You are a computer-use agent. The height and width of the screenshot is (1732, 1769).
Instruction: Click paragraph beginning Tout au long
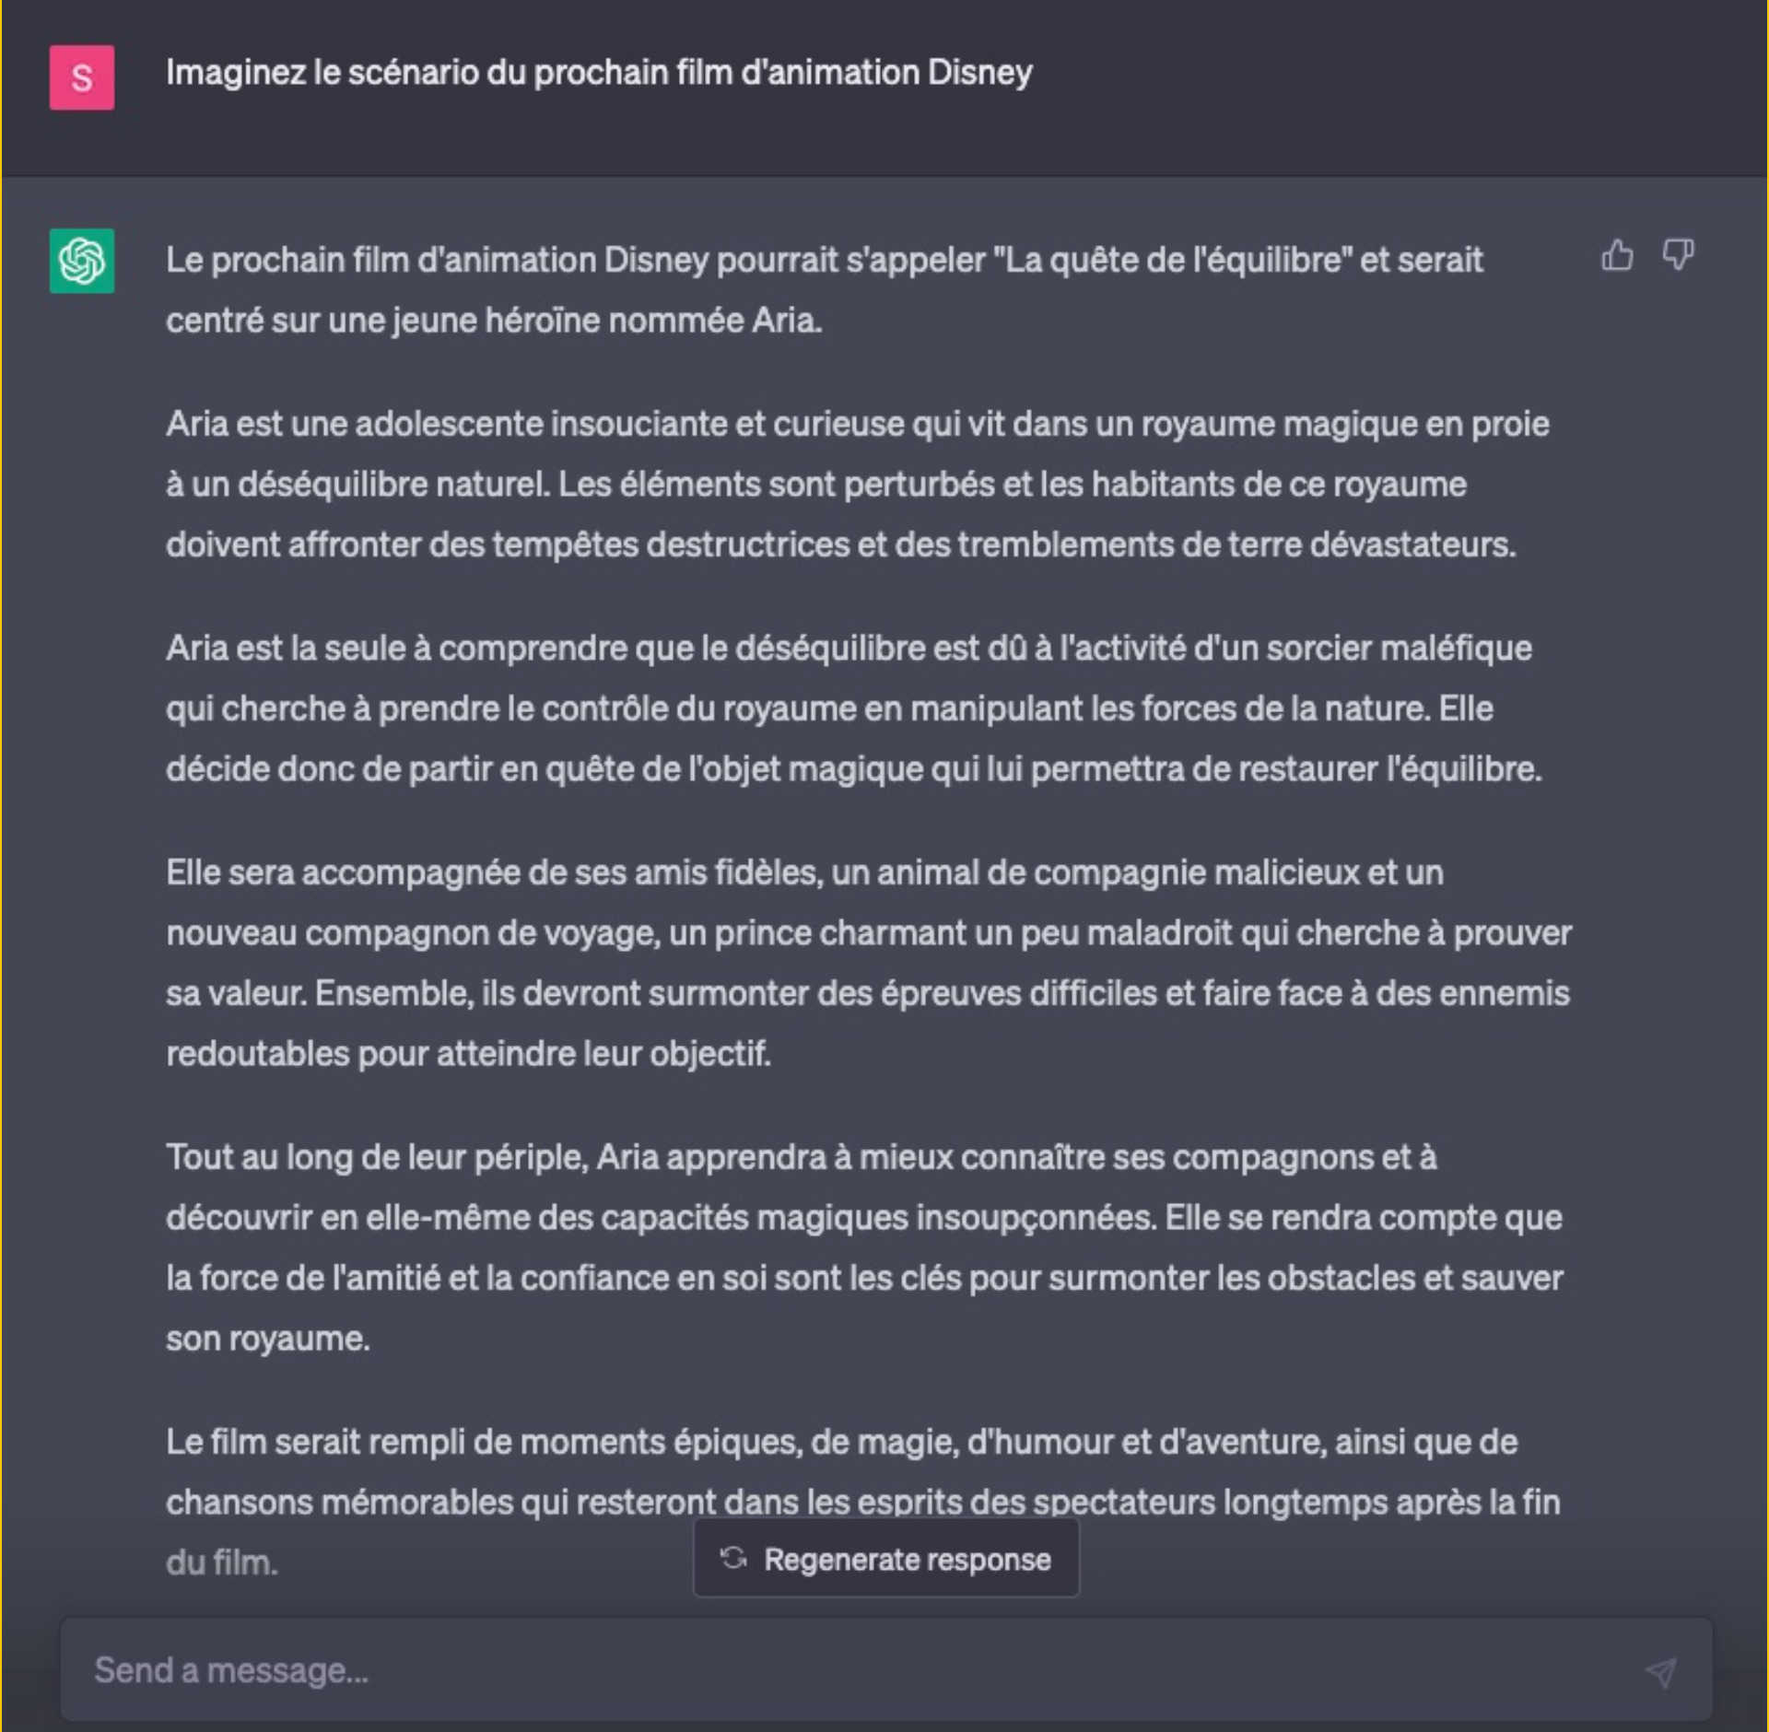pos(865,1247)
